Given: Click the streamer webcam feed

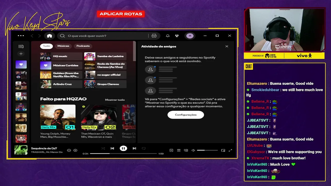Looking at the screenshot, I should pyautogui.click(x=284, y=30).
